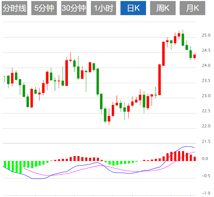Screen dimensions: 214x197
Task: Switch to the 分时线 tab
Action: [x=14, y=8]
